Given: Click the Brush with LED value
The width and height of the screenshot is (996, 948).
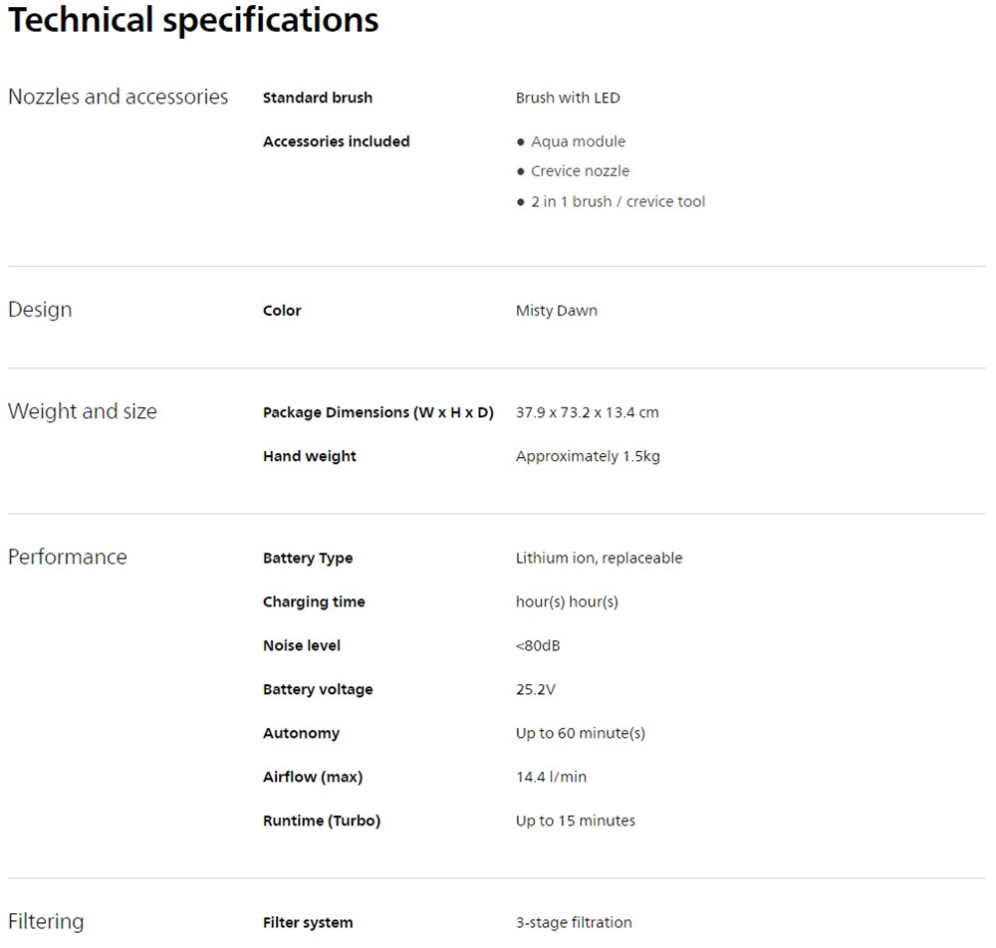Looking at the screenshot, I should tap(568, 98).
